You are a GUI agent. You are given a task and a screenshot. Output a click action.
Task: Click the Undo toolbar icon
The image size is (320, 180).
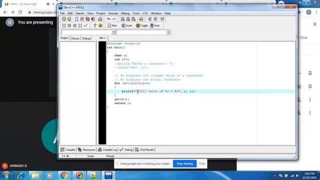108,19
